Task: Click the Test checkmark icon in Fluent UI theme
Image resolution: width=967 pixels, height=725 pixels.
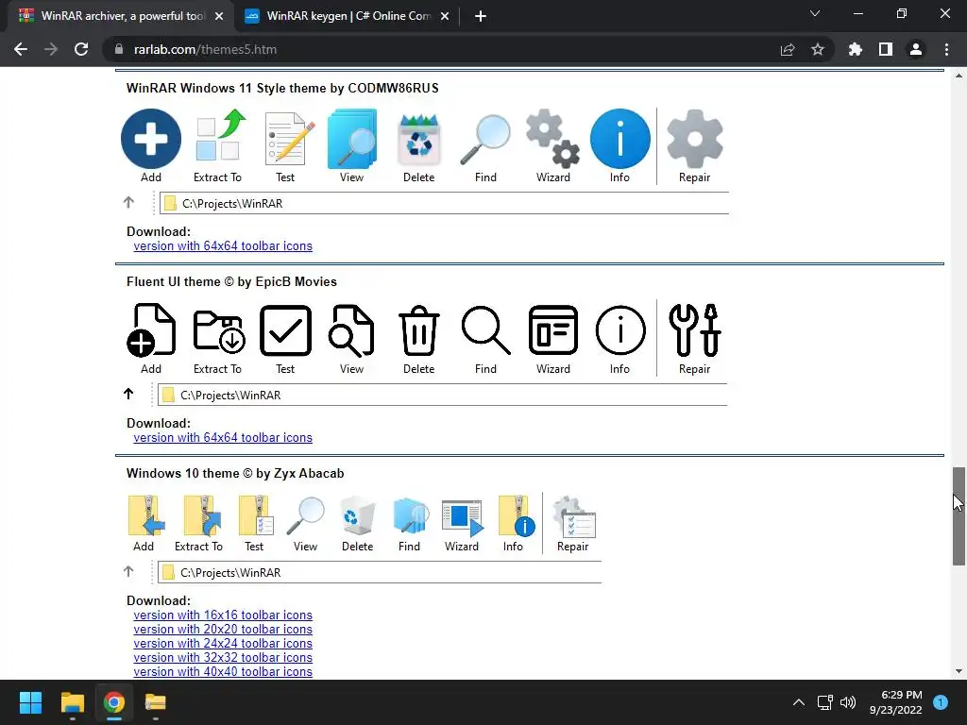Action: click(285, 330)
